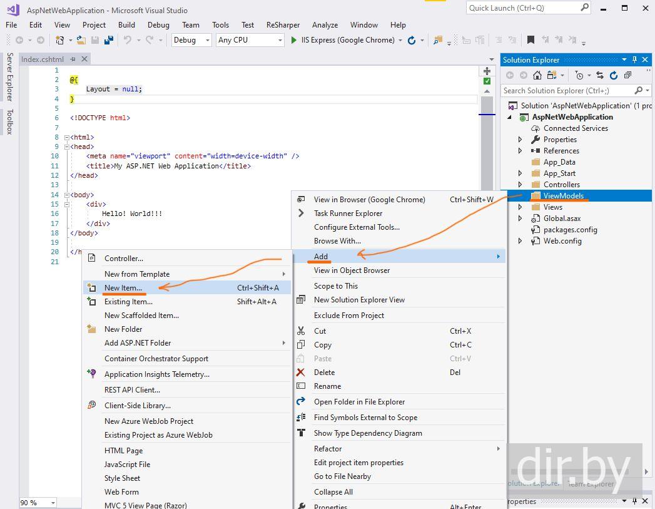Click the Collapse All icon in Solution Explorer
The height and width of the screenshot is (509, 655).
click(x=627, y=75)
